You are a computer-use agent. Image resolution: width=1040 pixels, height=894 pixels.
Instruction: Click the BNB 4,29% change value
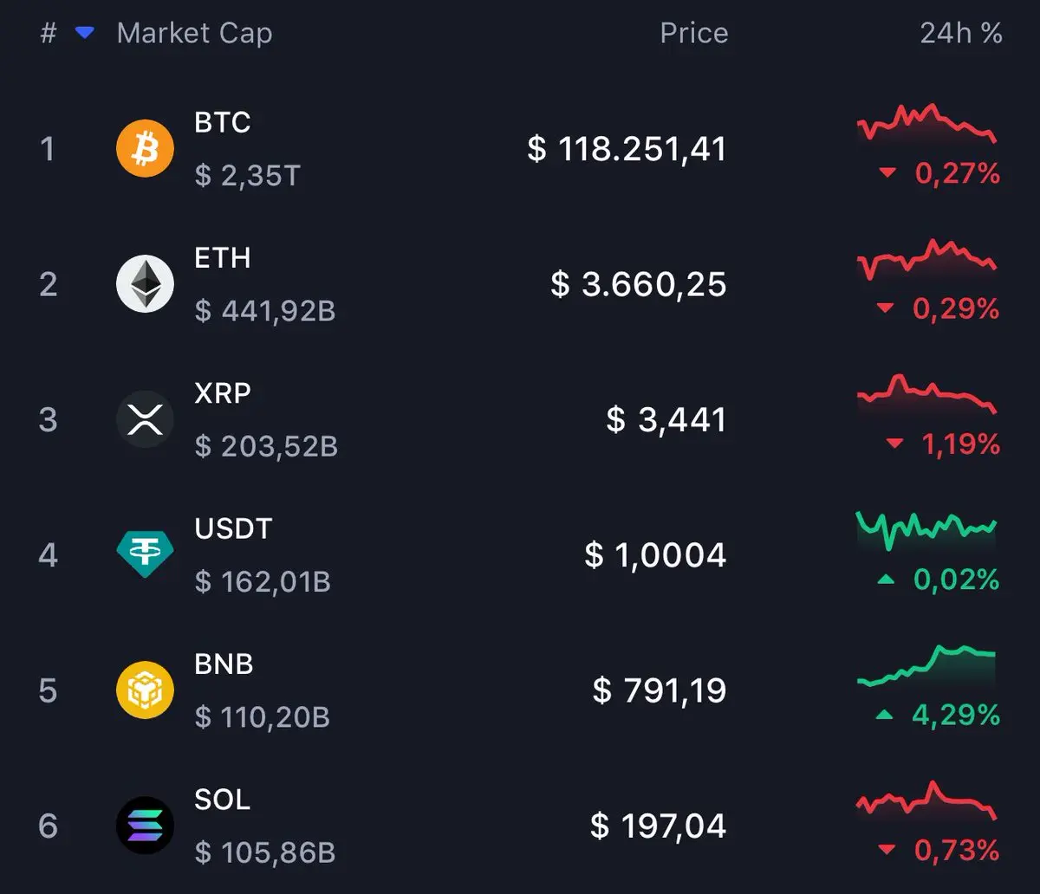point(956,715)
